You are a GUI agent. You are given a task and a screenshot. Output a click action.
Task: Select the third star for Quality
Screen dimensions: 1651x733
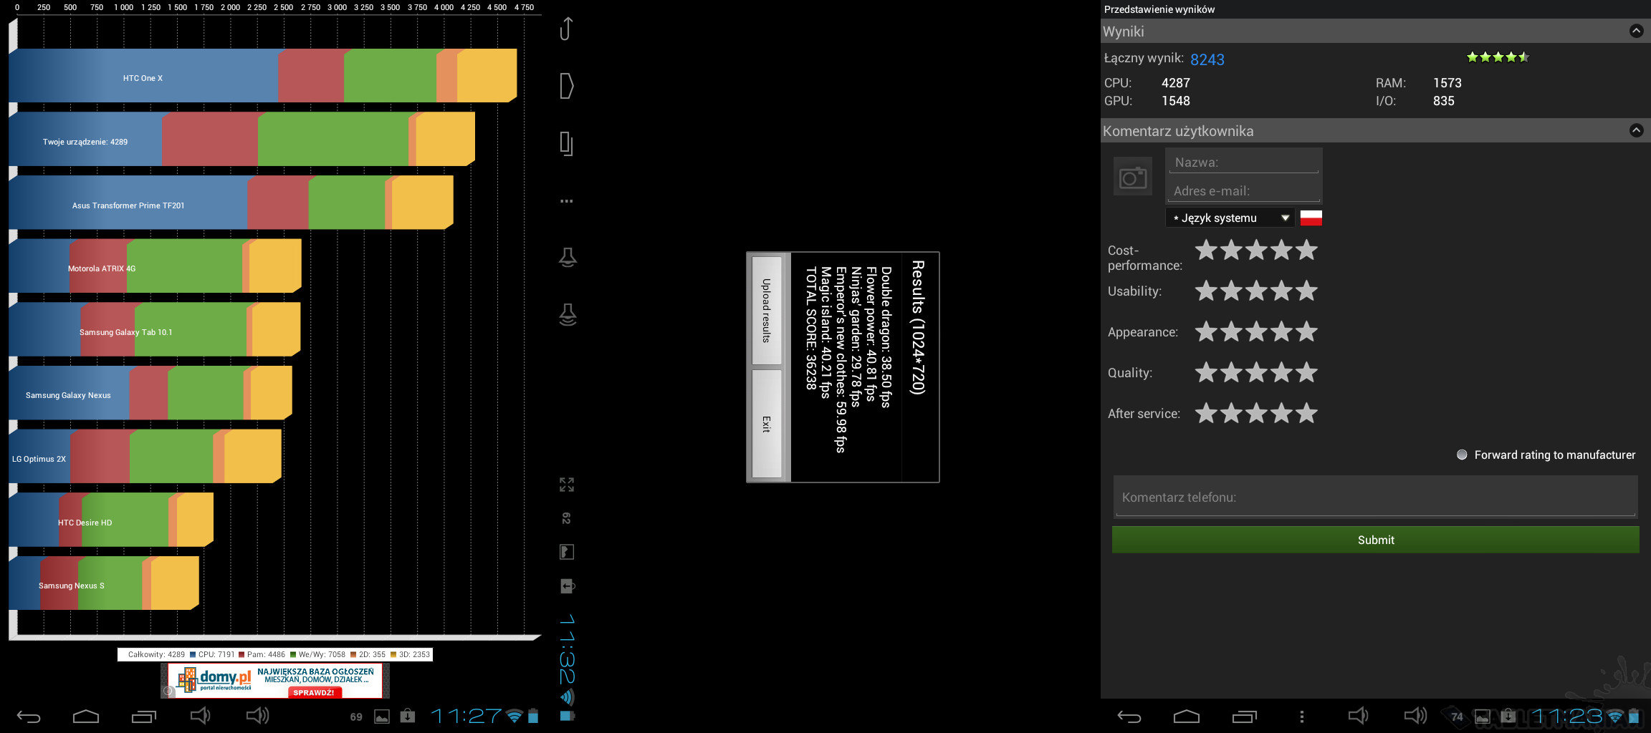1256,373
